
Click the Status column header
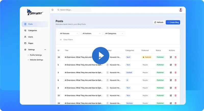[x=158, y=50]
